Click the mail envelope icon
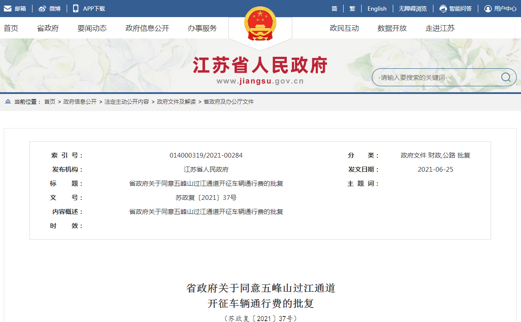Screen dimensions: 521x322 [7, 9]
